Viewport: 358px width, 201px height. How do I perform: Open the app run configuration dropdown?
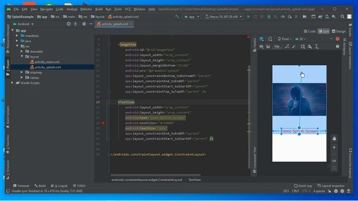click(x=191, y=17)
